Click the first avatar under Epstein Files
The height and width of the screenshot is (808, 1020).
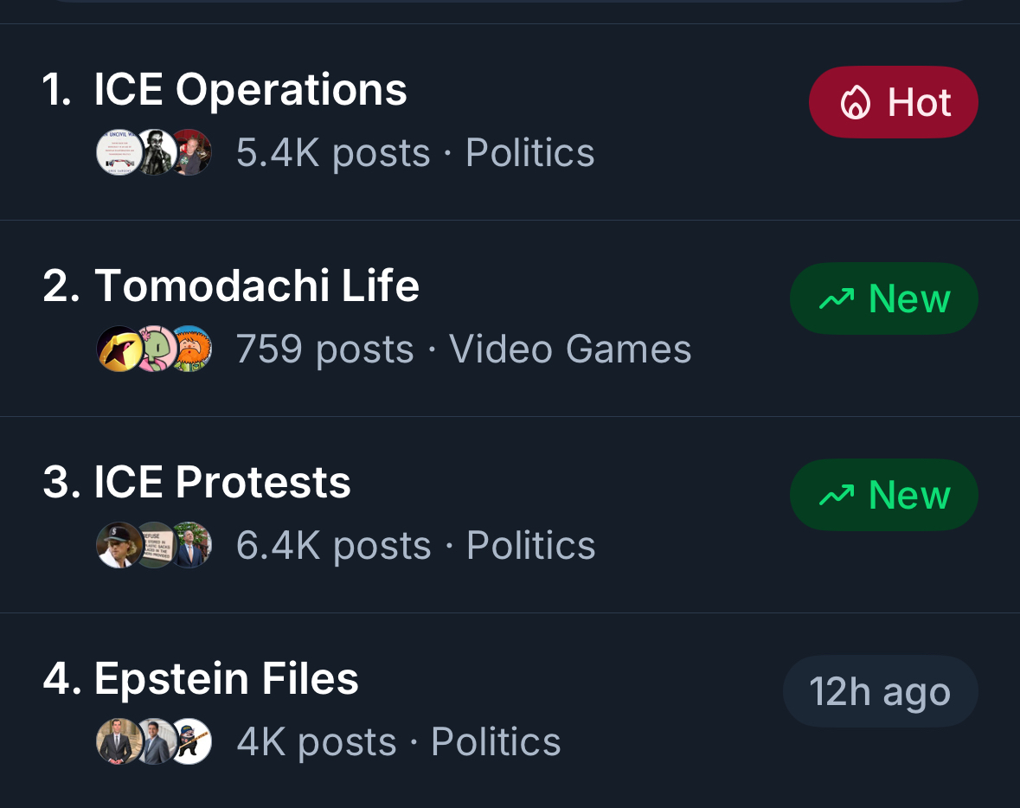coord(118,742)
